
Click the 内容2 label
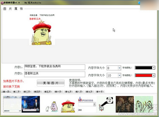pos(18,73)
